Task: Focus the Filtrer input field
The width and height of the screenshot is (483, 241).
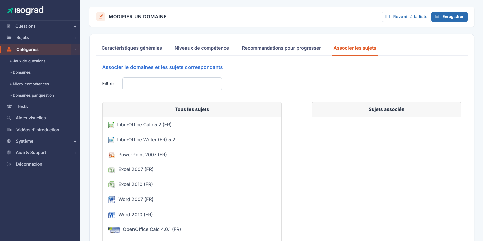Action: 172,84
